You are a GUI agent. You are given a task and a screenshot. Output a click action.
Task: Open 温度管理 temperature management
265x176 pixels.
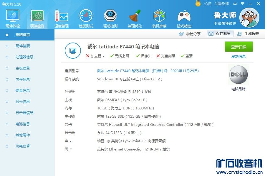62,19
